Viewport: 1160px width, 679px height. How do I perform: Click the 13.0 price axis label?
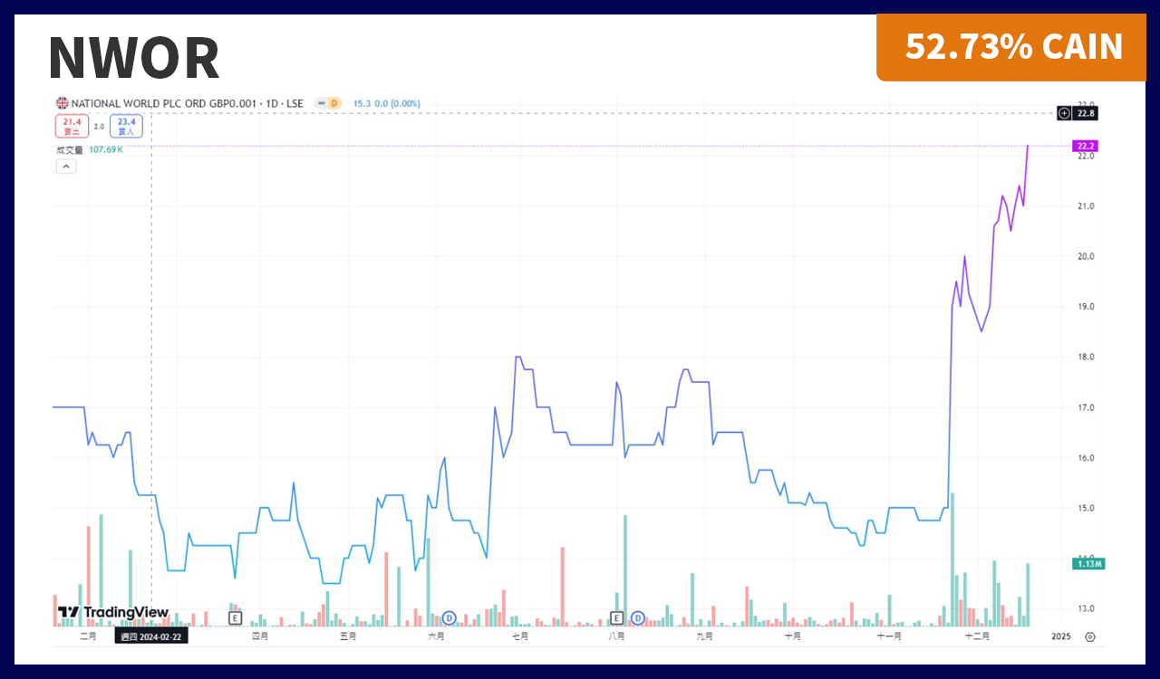pyautogui.click(x=1085, y=608)
